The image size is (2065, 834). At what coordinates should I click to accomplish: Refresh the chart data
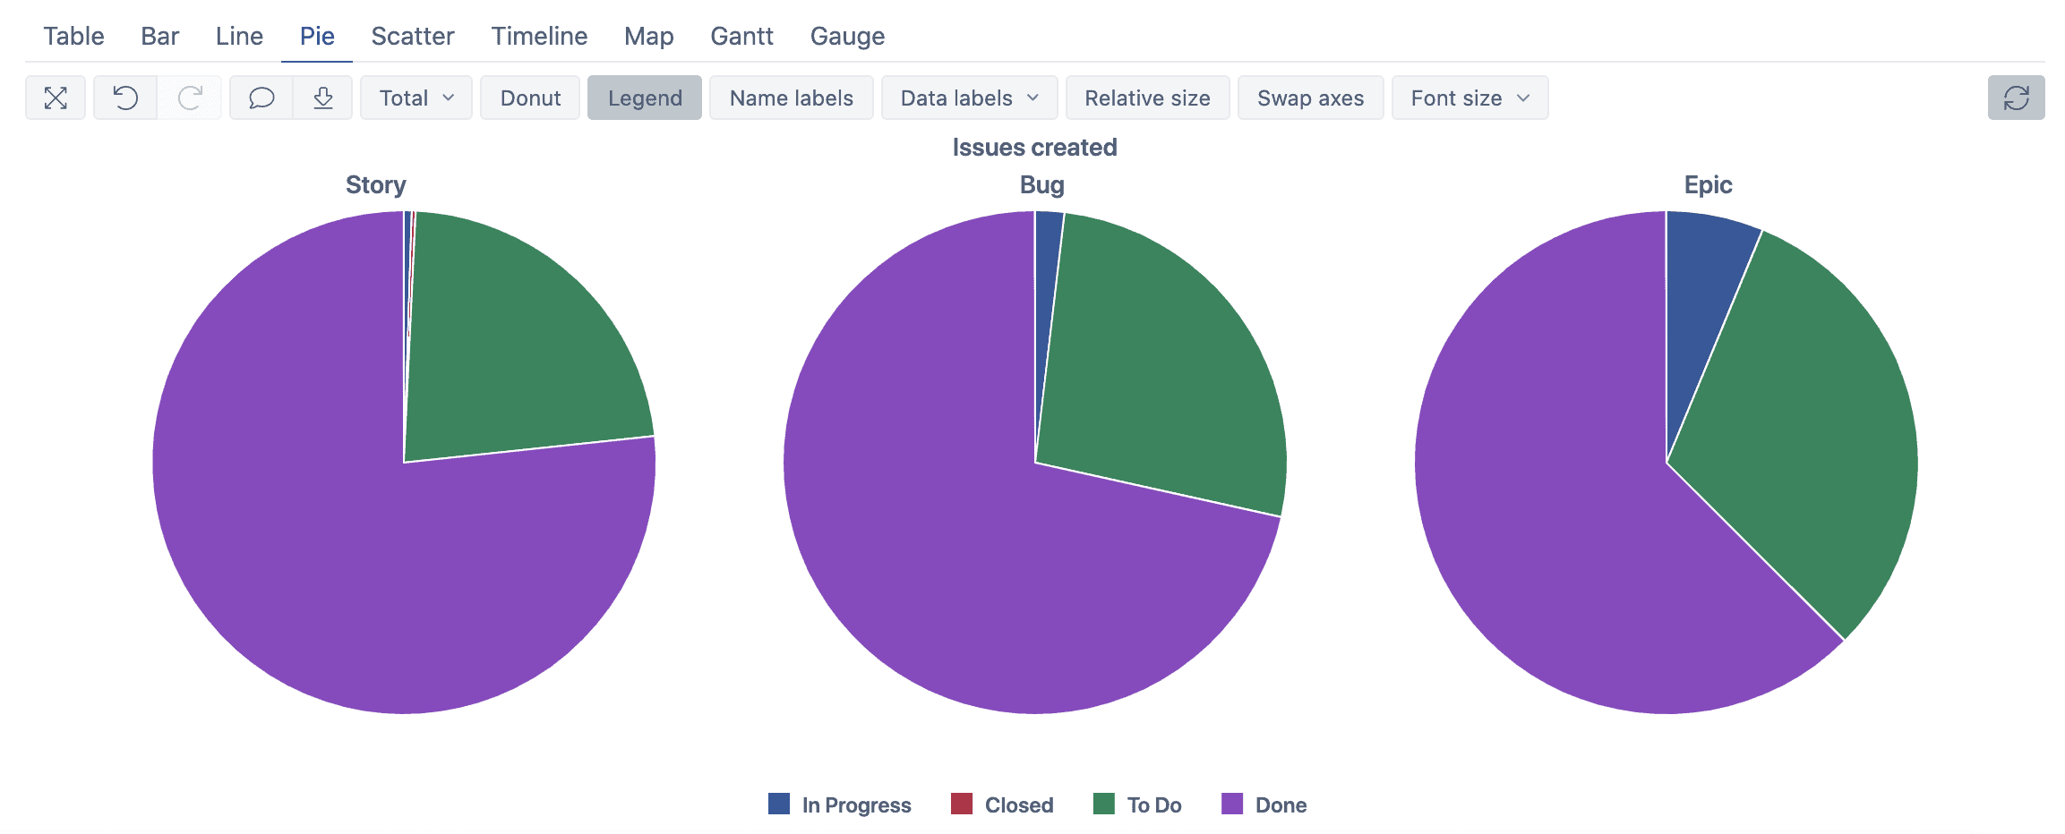click(2016, 98)
